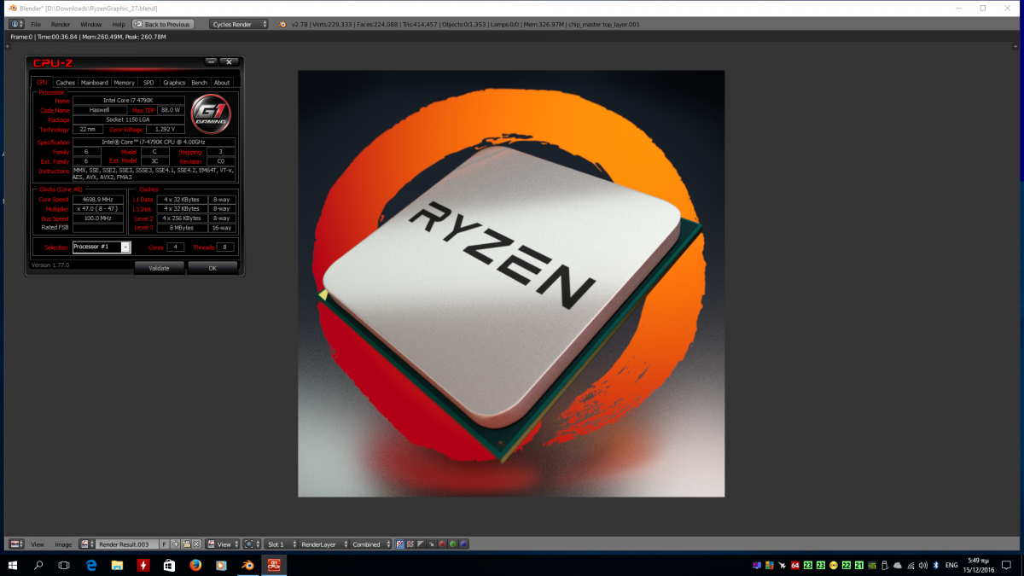Switch to Caches tab in CPU-Z

[66, 83]
